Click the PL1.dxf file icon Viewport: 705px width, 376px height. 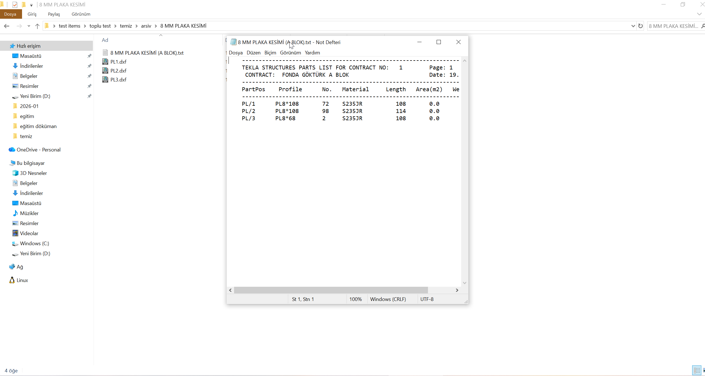(x=105, y=62)
